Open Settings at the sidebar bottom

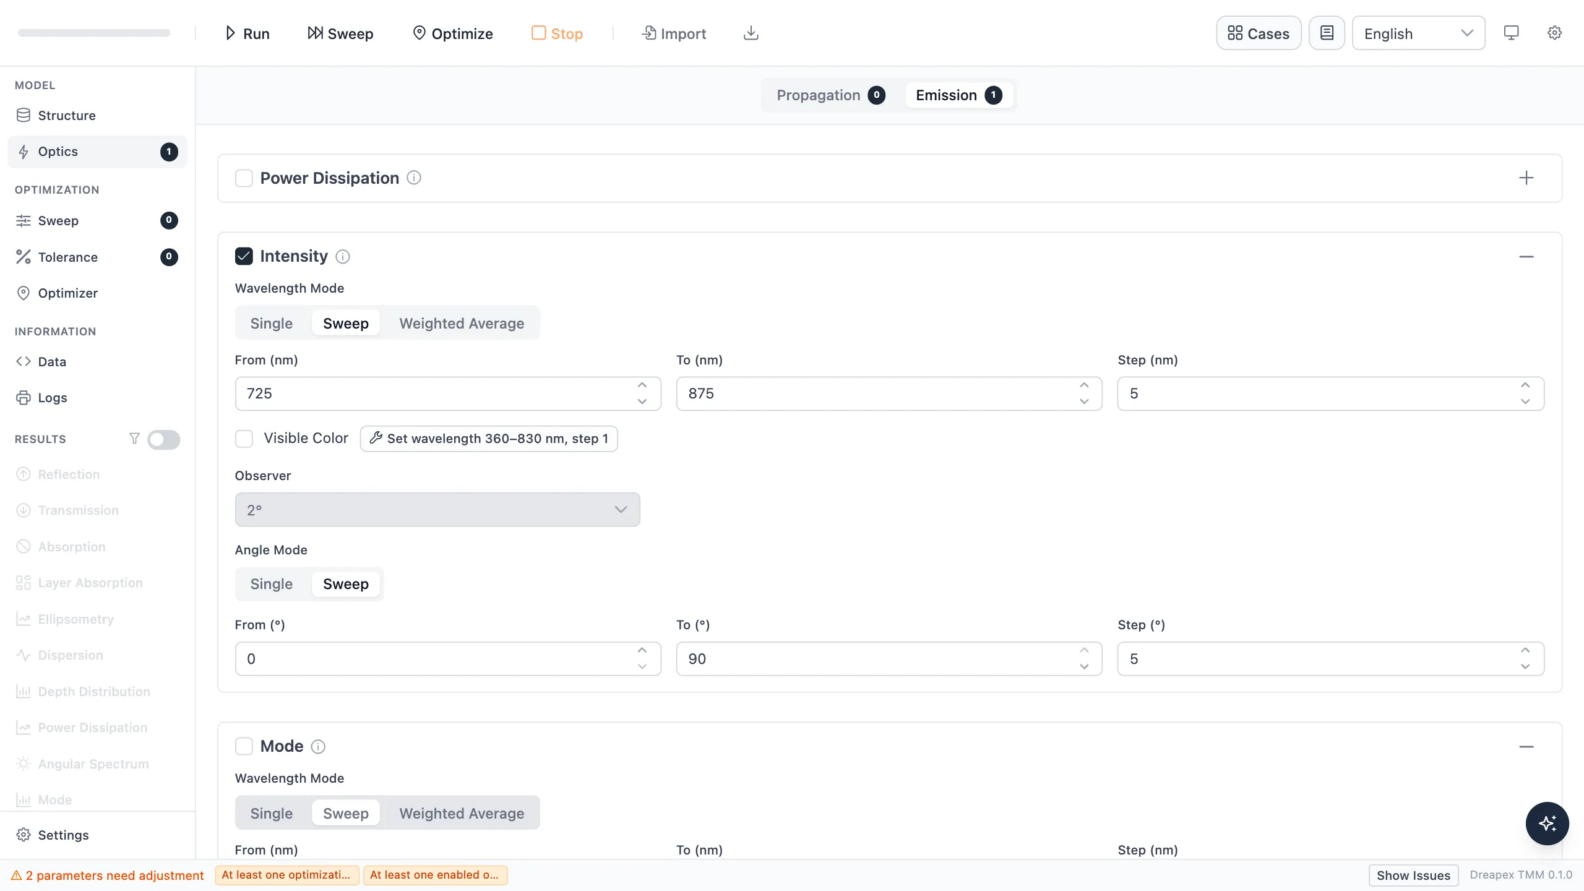[x=97, y=835]
